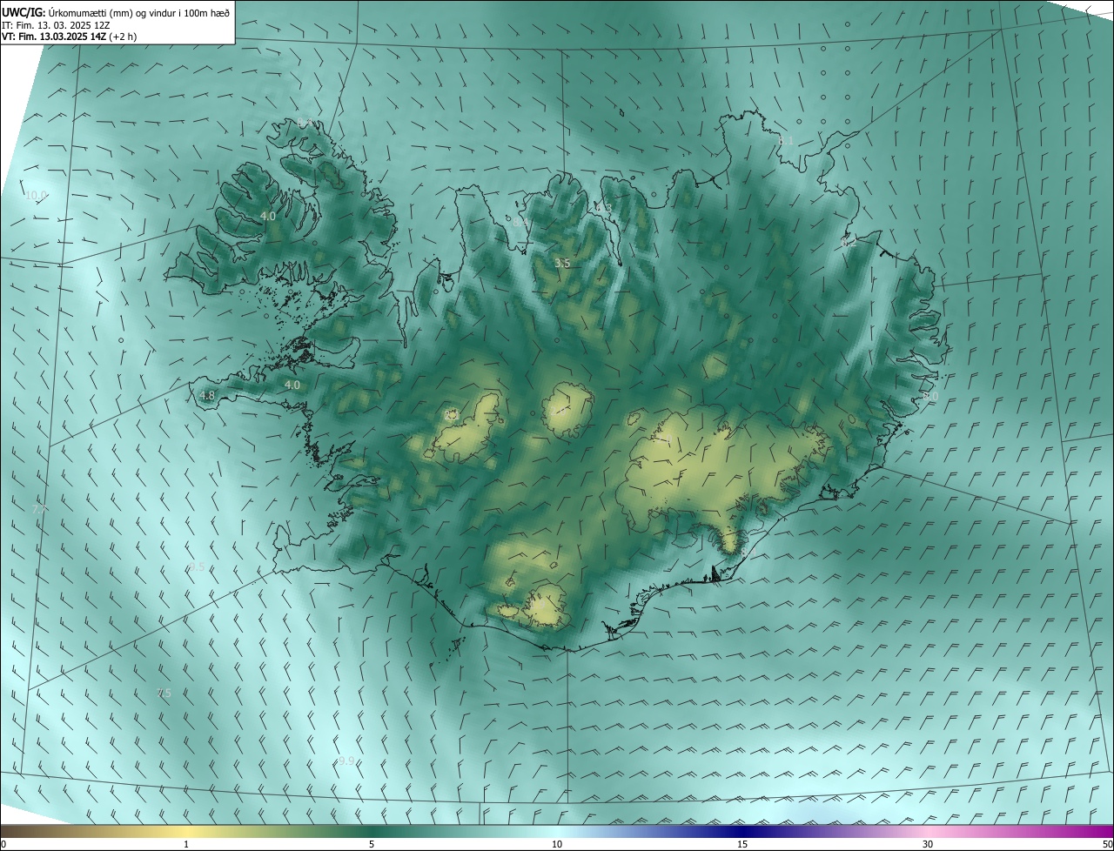Click the '9.5' map value label
1114x851 pixels.
click(197, 567)
